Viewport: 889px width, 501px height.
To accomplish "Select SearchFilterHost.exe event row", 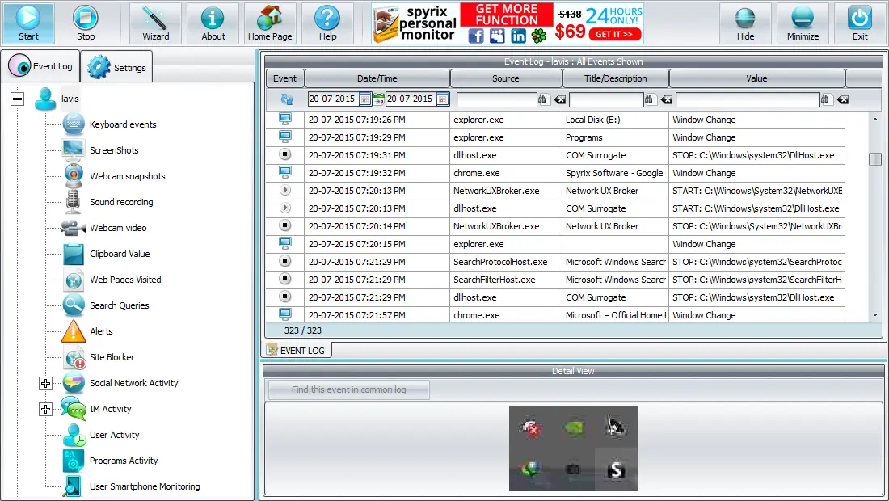I will (x=555, y=280).
